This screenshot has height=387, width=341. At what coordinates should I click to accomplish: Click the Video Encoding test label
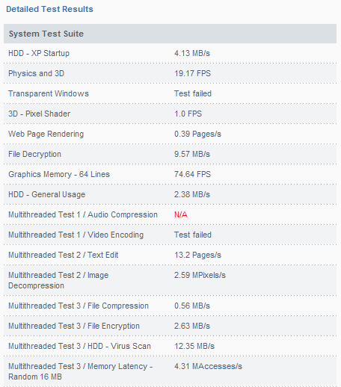(x=76, y=235)
